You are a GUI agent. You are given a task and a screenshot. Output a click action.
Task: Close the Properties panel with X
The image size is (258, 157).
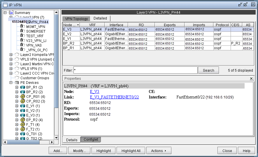point(252,79)
